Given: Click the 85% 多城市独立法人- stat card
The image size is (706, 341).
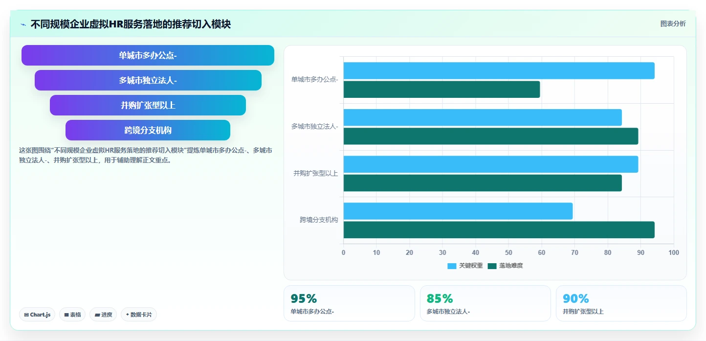Looking at the screenshot, I should 485,303.
